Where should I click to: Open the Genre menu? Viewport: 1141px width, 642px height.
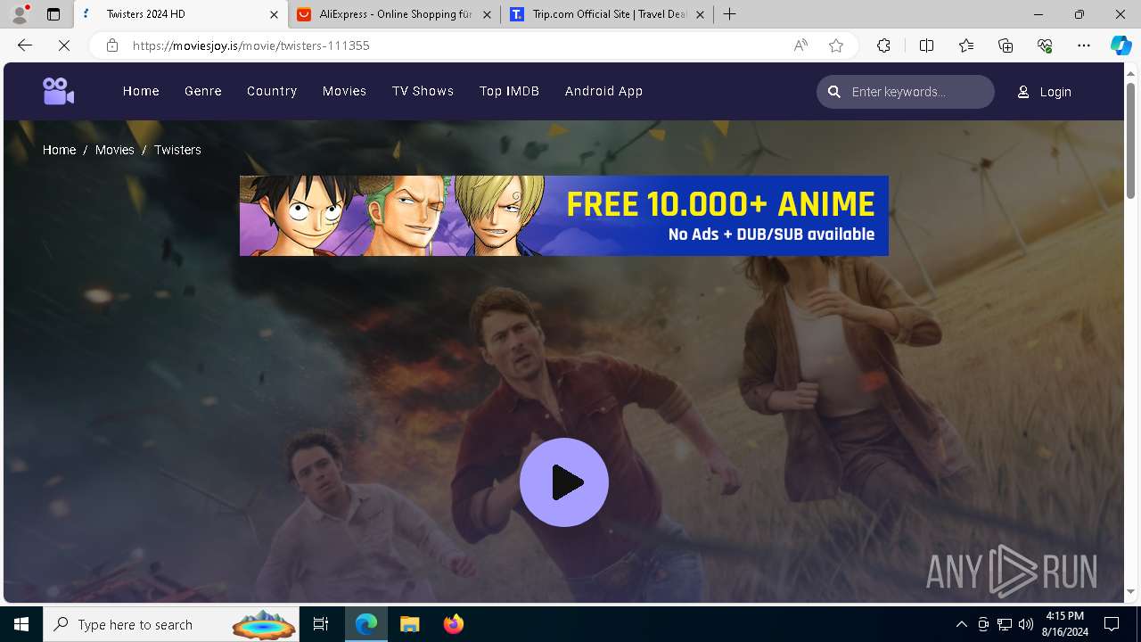[x=203, y=91]
